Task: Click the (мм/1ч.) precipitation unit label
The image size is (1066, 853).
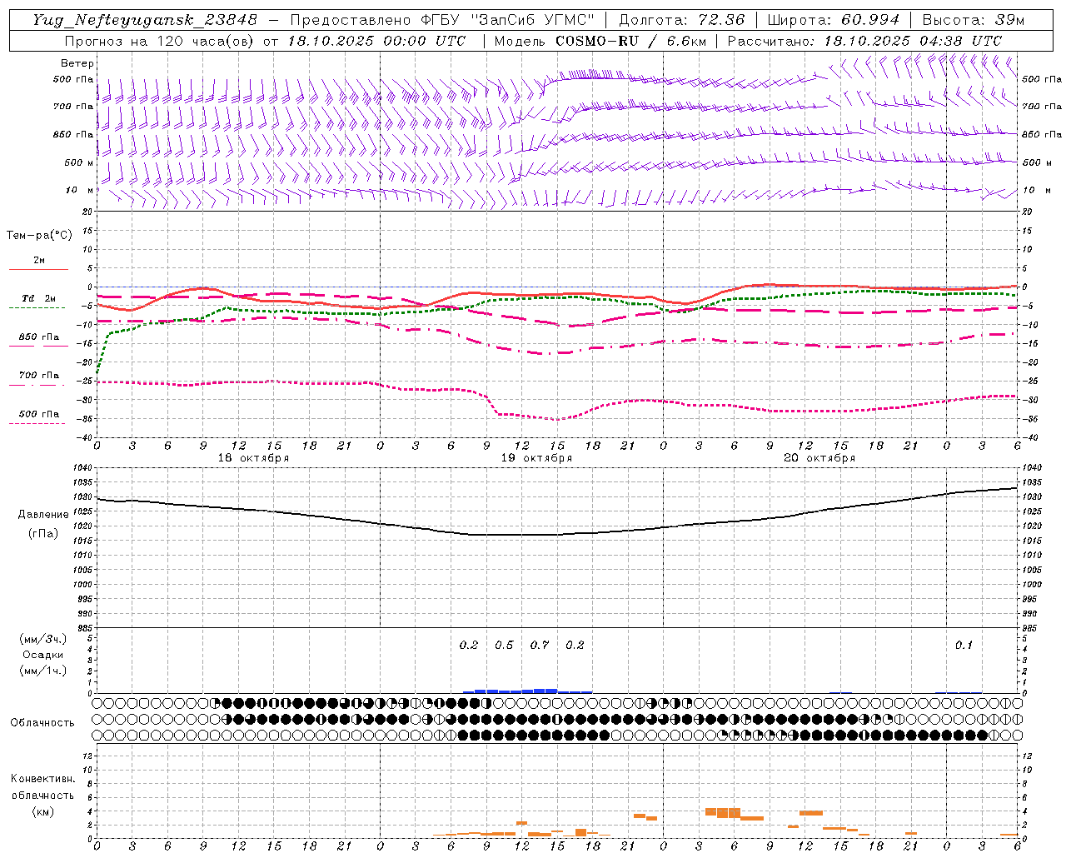Action: click(x=43, y=671)
